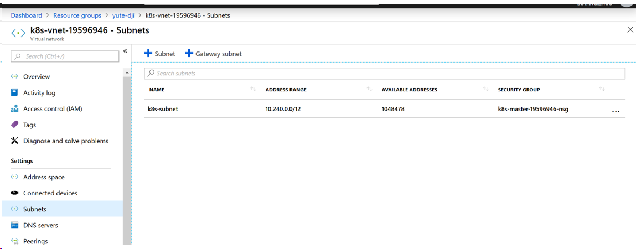
Task: Sort by the NAME column arrows
Action: 253,89
